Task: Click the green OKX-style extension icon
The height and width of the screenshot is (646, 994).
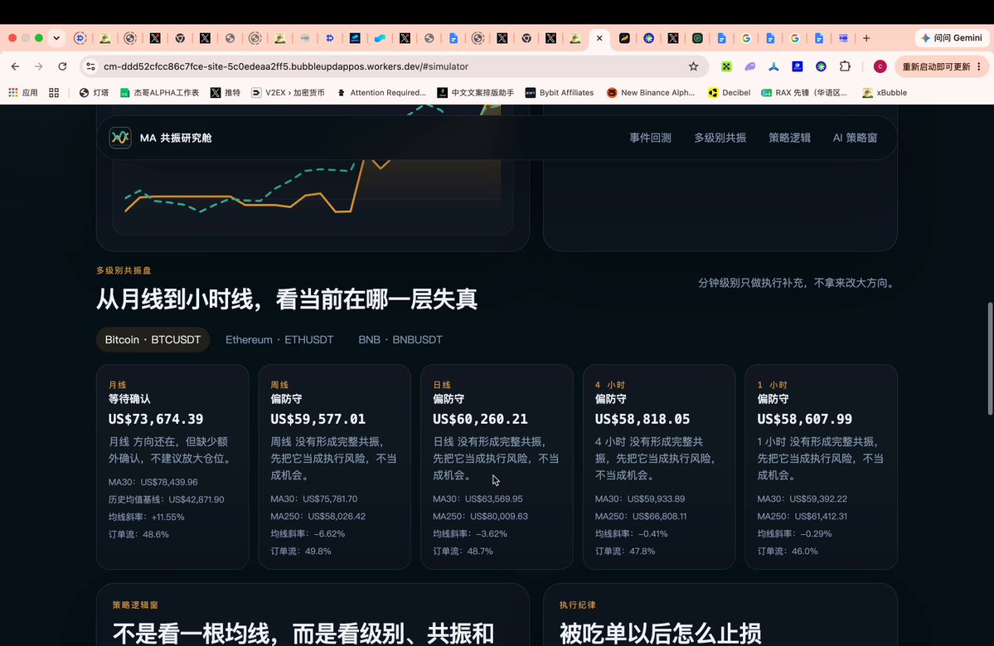Action: point(726,66)
